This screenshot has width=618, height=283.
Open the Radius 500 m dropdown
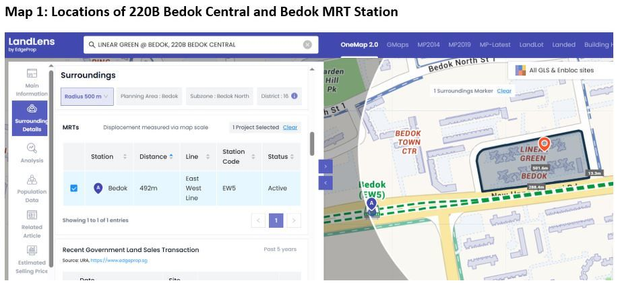87,96
